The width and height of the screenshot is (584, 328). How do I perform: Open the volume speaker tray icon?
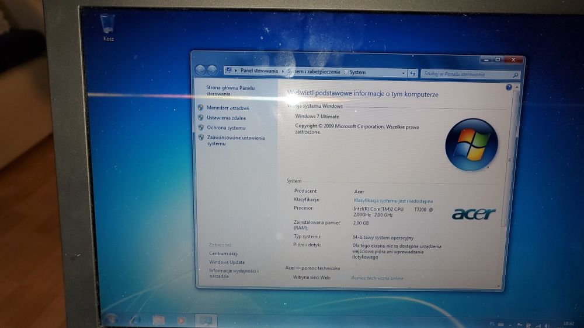tap(547, 325)
